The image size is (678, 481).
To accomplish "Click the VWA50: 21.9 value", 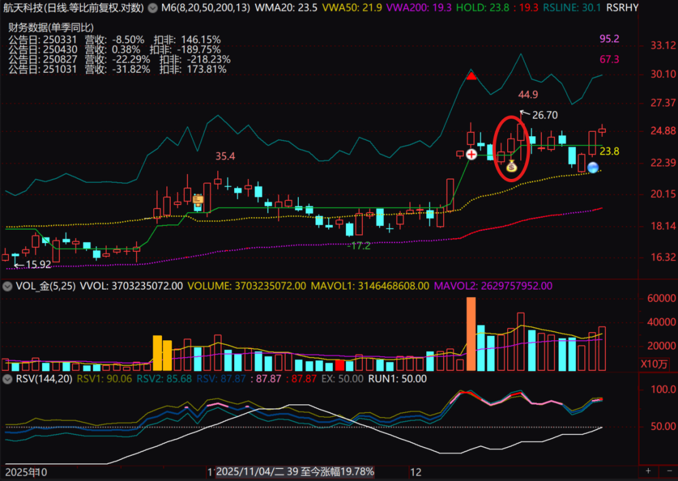I will coord(352,8).
